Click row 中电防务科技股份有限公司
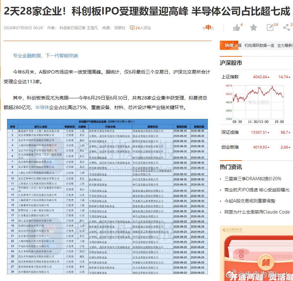Viewport: 293px width, 281px height. [107, 246]
